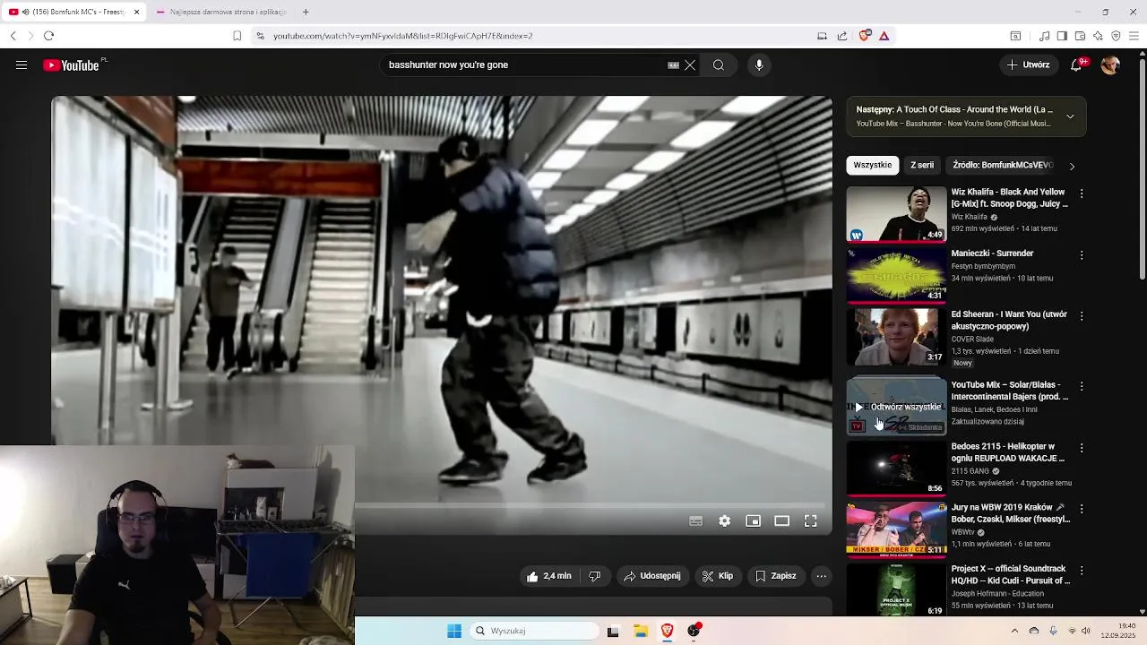Open the Brave Rewards triangle icon

point(884,36)
